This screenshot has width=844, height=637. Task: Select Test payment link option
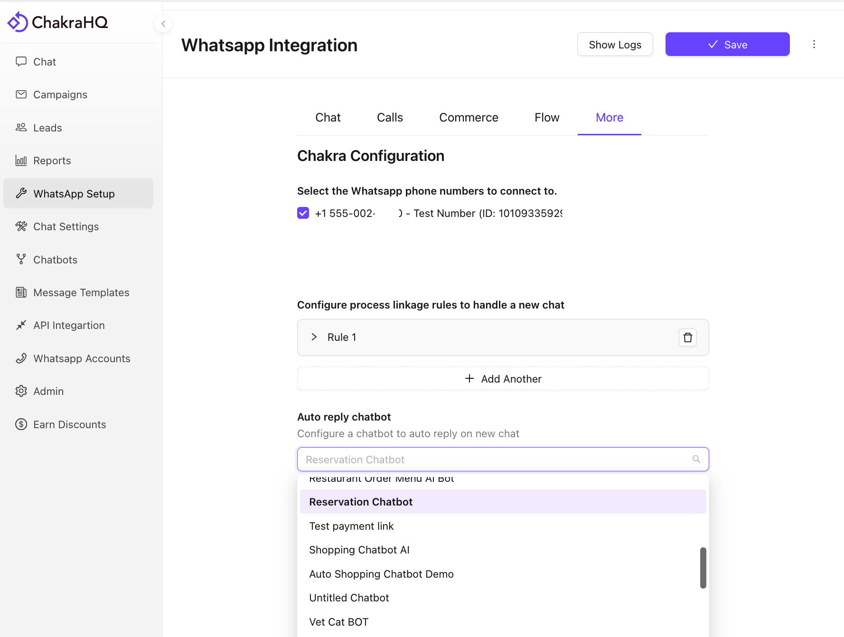503,526
